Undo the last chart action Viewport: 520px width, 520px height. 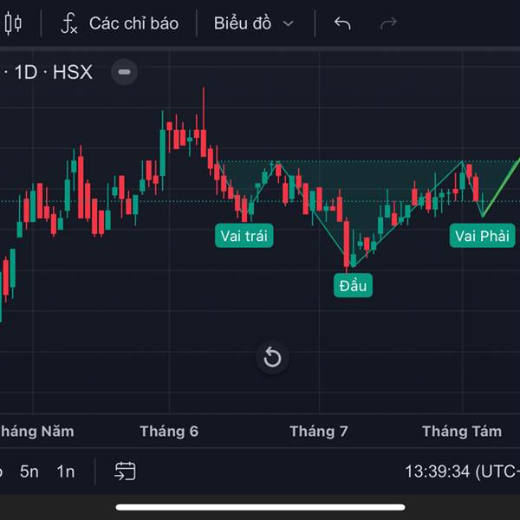pos(342,23)
